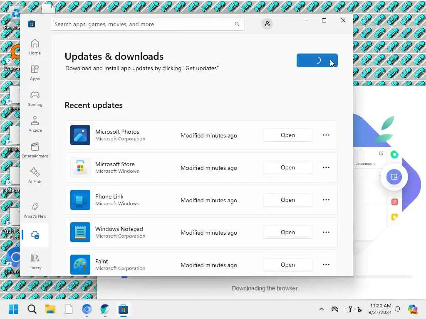
Task: Expand the Japanese language dropdown in background window
Action: [x=365, y=164]
